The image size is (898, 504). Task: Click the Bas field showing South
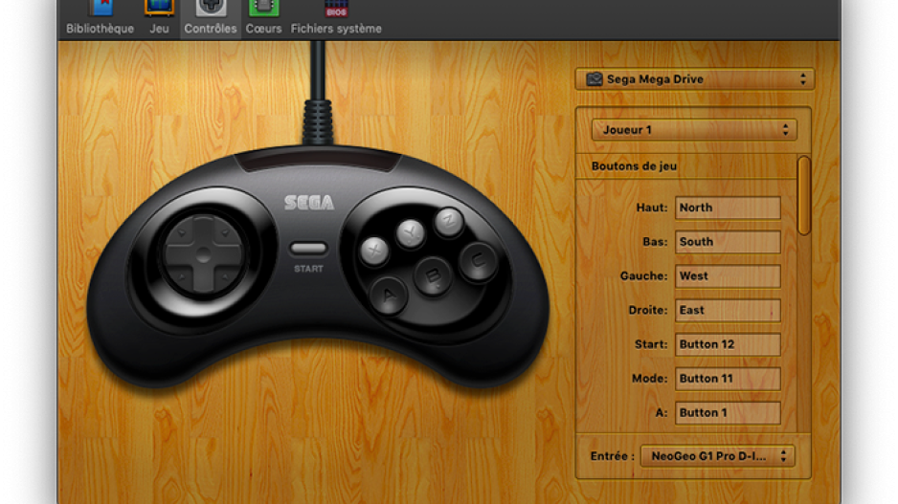click(728, 242)
